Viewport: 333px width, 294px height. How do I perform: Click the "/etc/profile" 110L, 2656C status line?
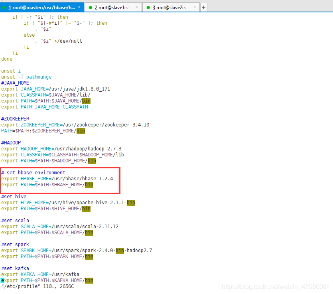pos(37,286)
